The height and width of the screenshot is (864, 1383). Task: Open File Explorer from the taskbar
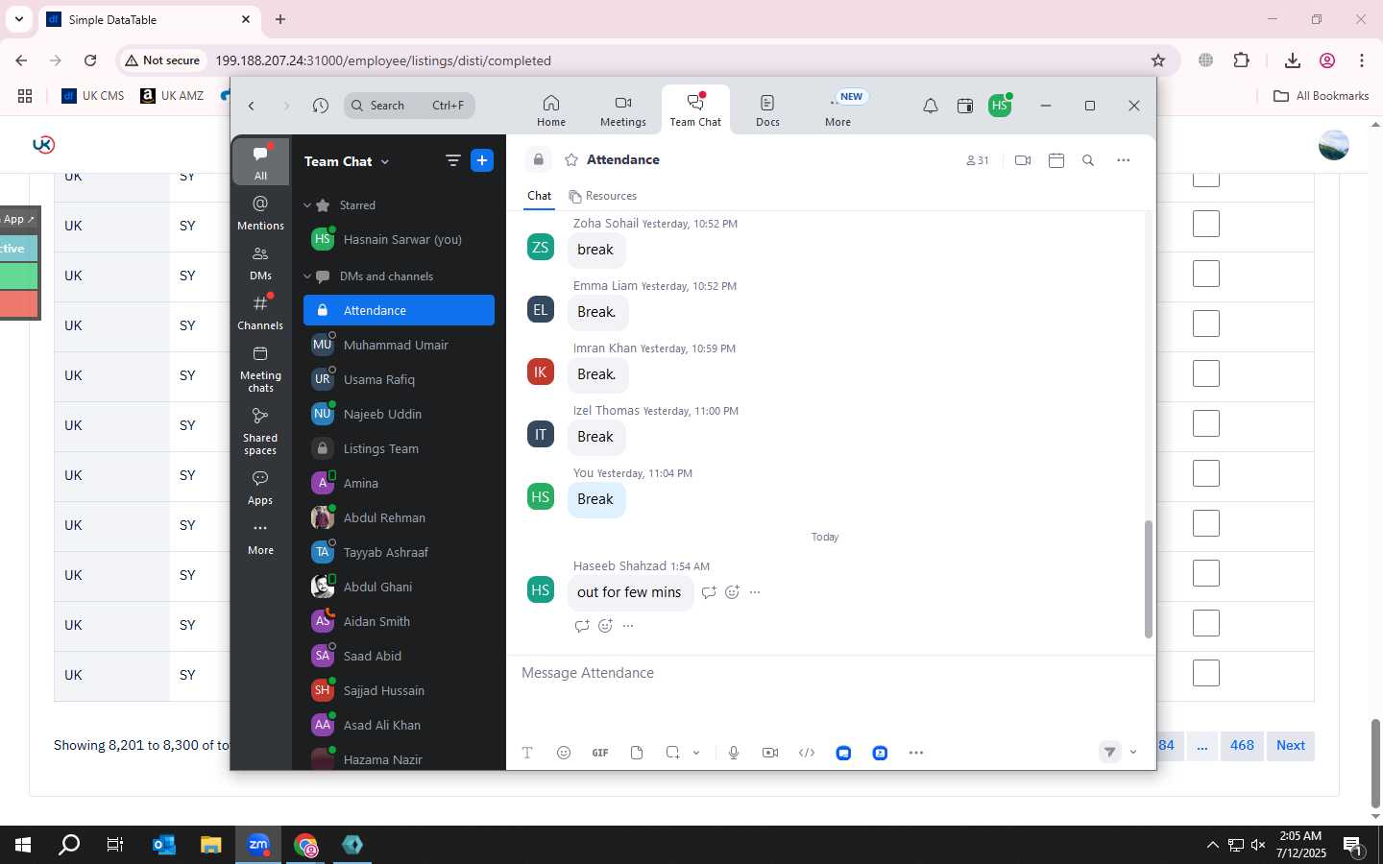tap(210, 845)
